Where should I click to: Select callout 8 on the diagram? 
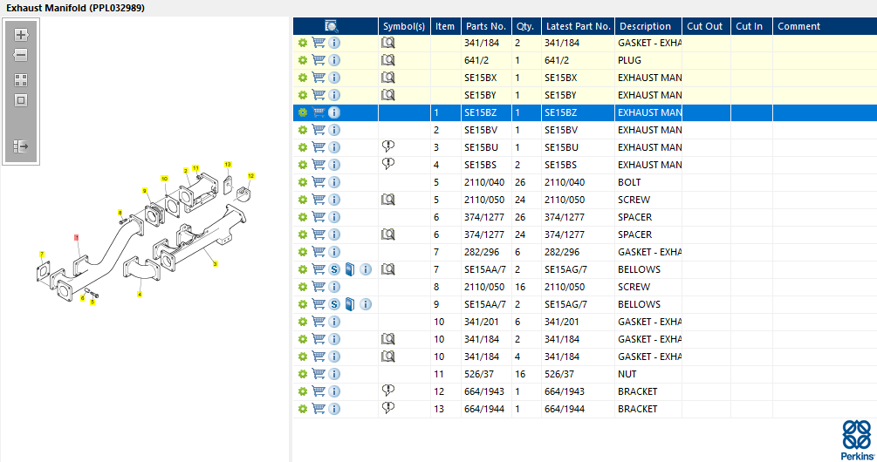point(120,213)
